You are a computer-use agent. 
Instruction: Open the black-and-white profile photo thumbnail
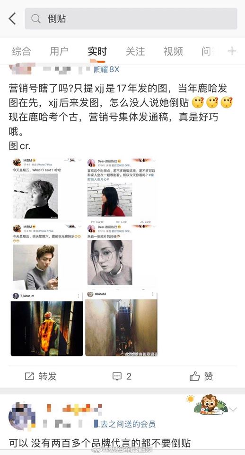tap(35, 196)
